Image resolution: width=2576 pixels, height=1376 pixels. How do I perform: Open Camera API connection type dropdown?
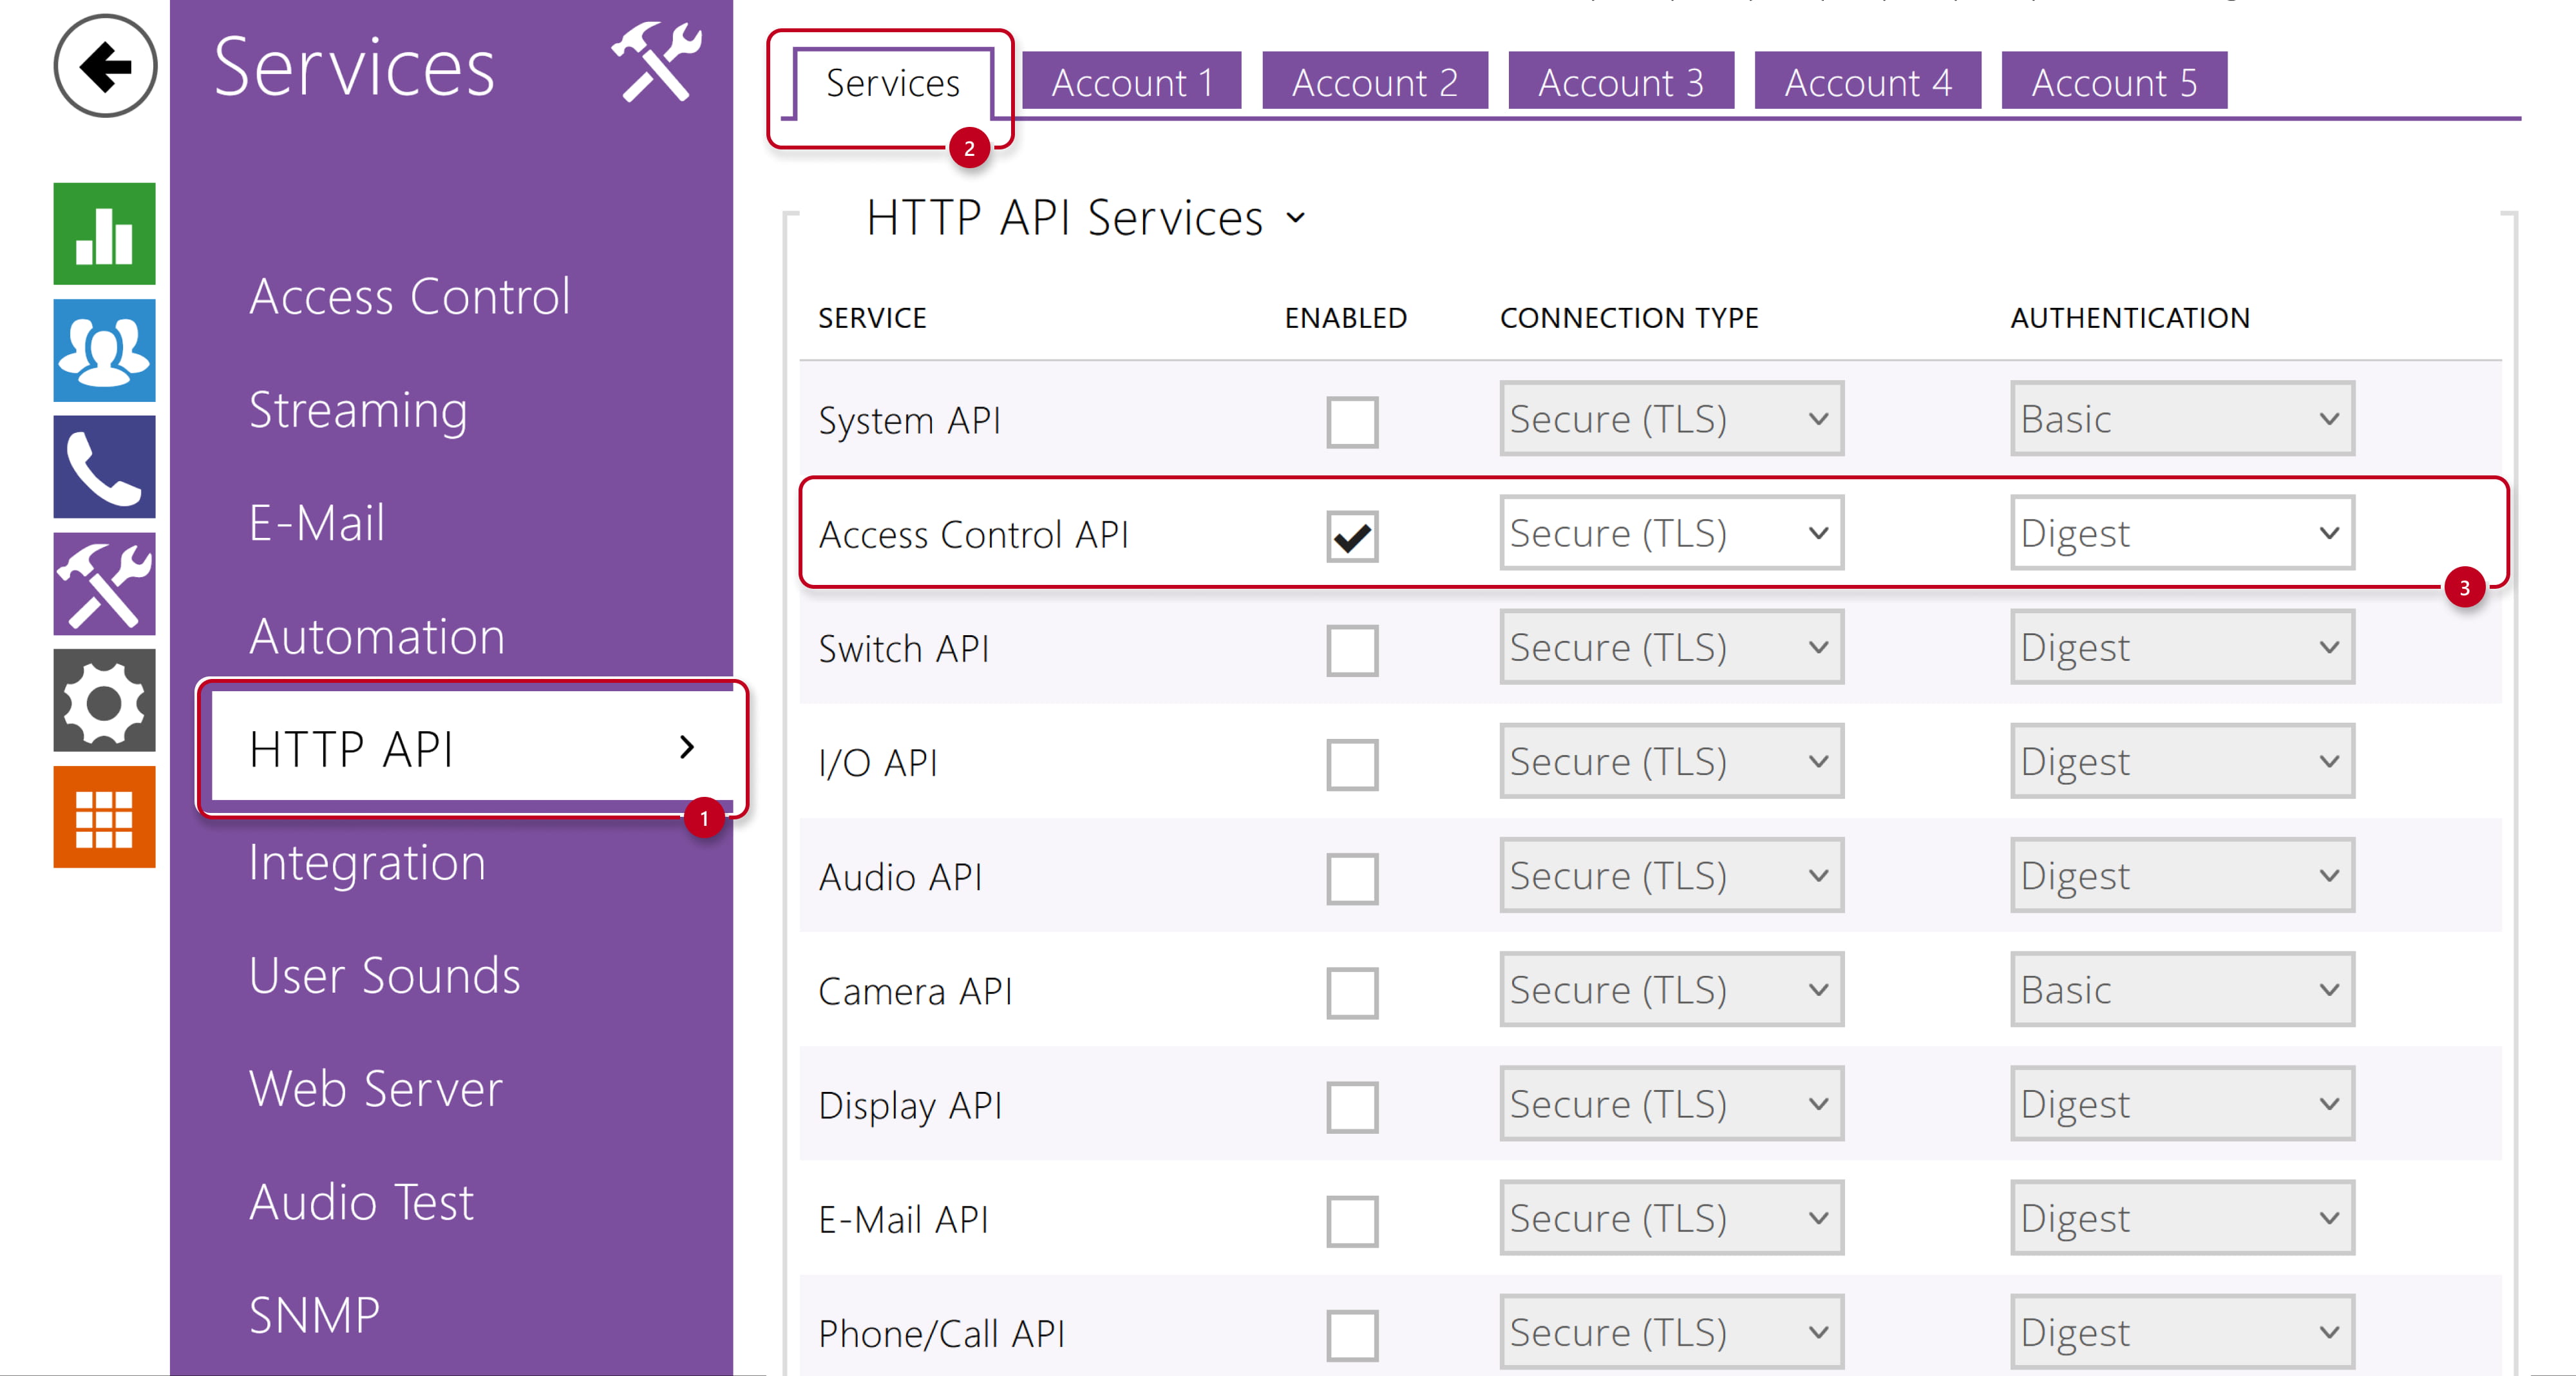[1671, 989]
